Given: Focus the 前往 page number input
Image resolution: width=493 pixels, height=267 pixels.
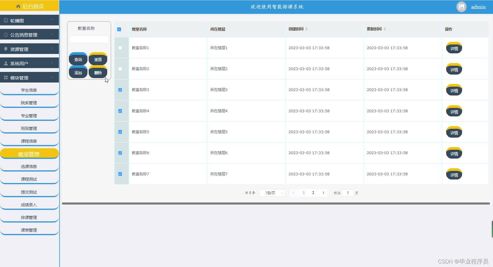Looking at the screenshot, I should point(348,193).
